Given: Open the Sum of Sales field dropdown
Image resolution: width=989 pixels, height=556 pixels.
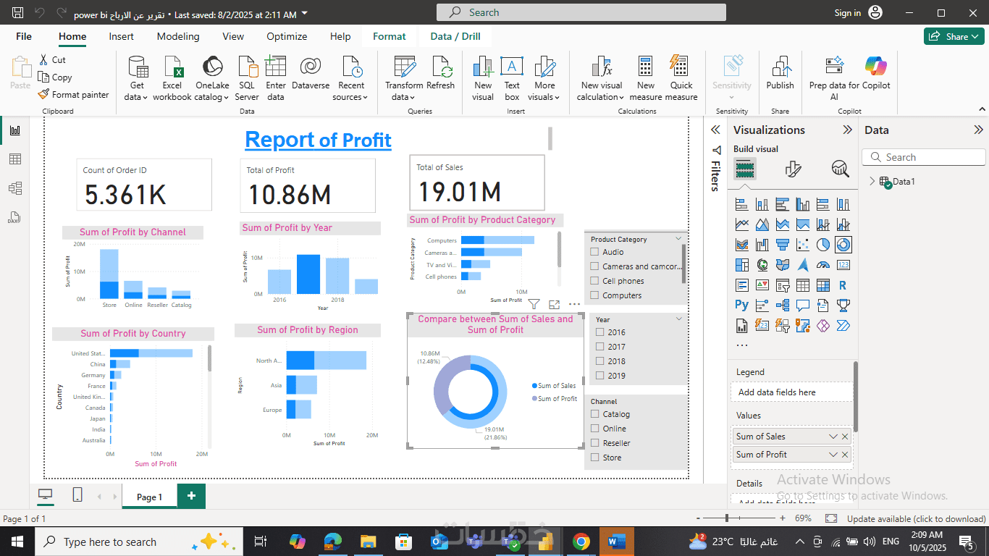Looking at the screenshot, I should tap(833, 437).
